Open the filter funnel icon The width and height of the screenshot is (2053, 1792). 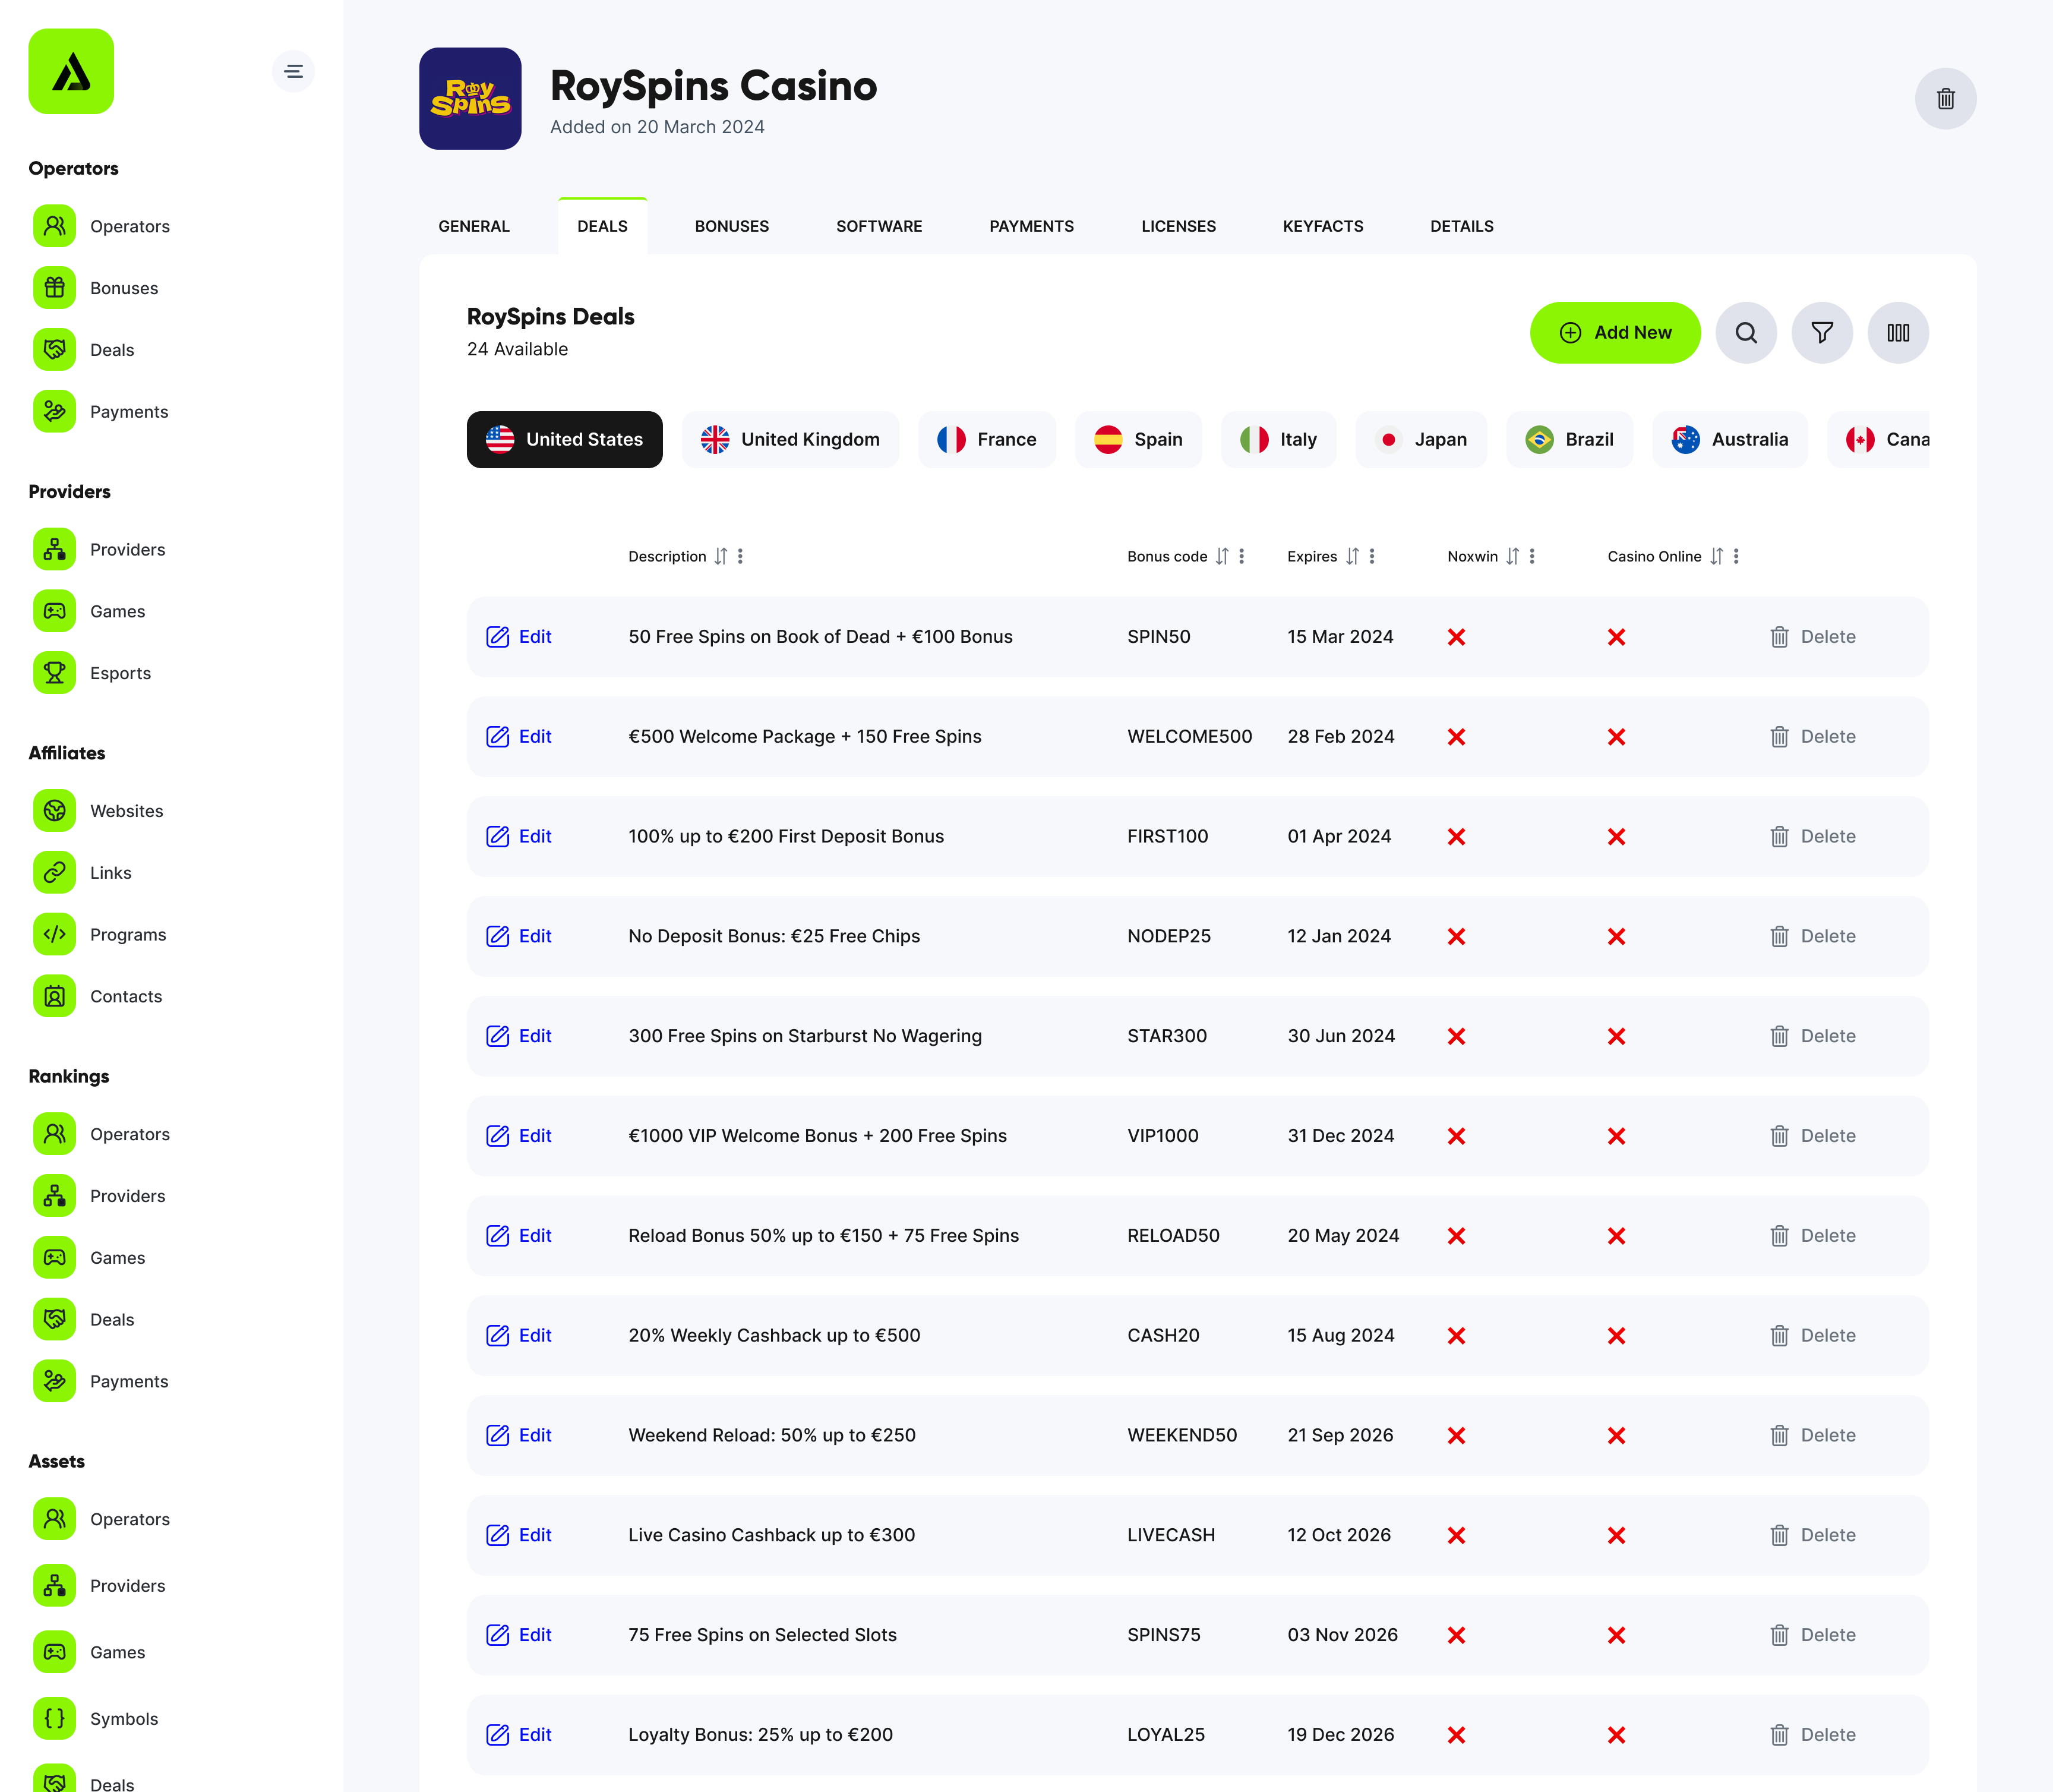click(x=1821, y=332)
